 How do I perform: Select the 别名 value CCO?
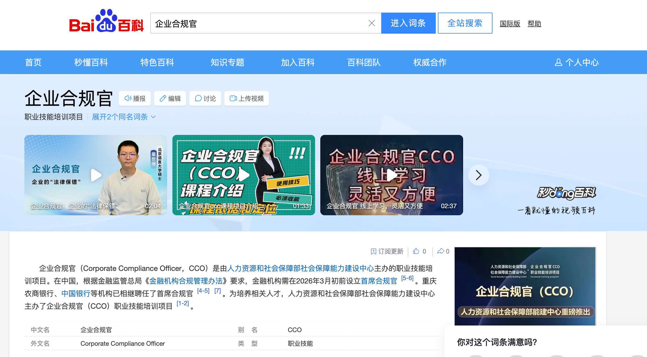pos(295,330)
